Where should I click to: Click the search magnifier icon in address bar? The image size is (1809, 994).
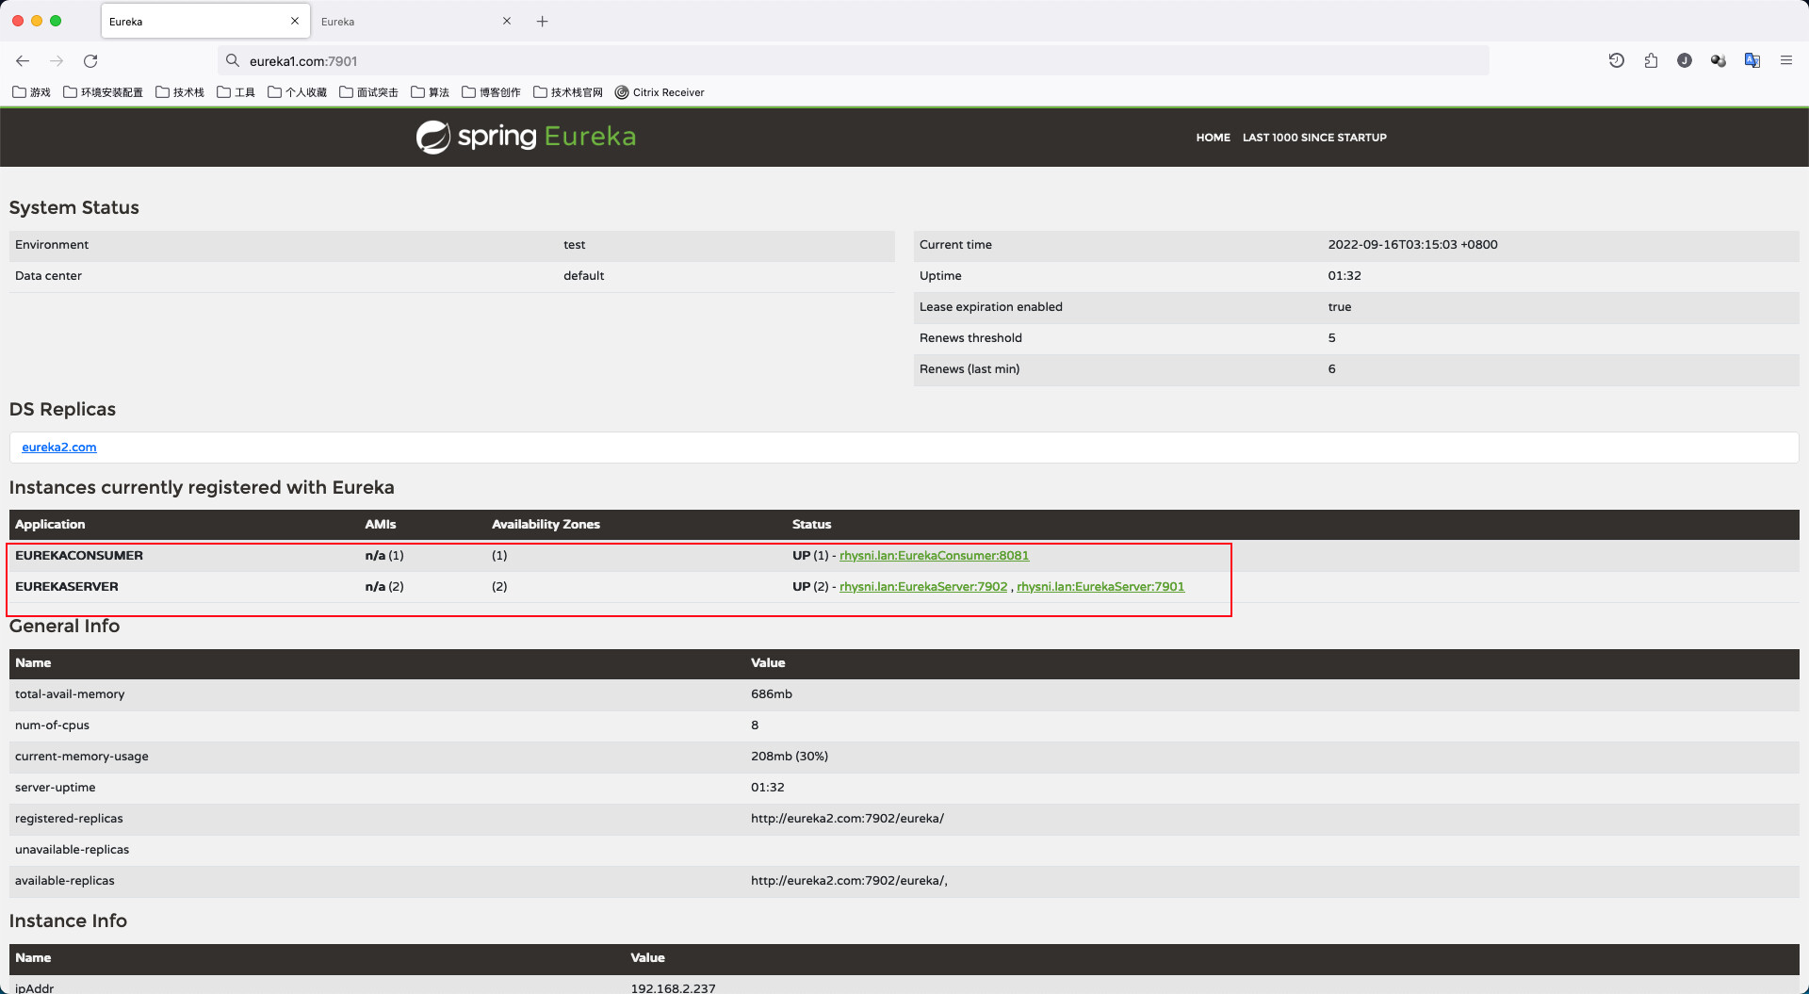pos(232,61)
